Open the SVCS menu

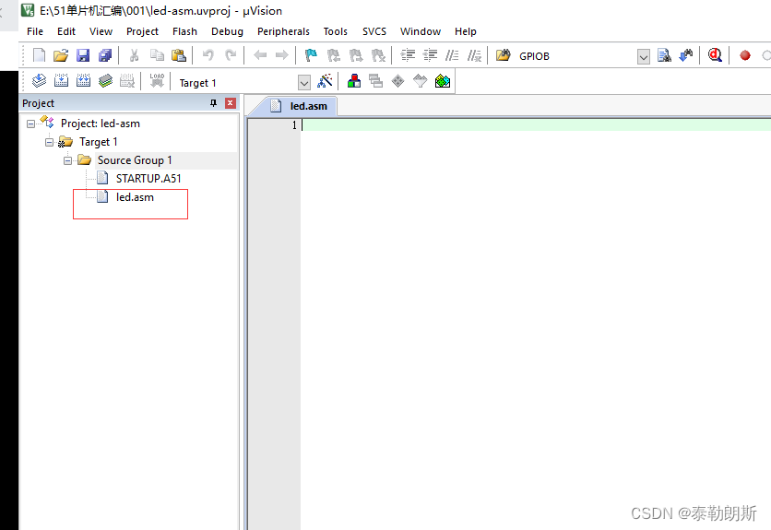tap(374, 31)
